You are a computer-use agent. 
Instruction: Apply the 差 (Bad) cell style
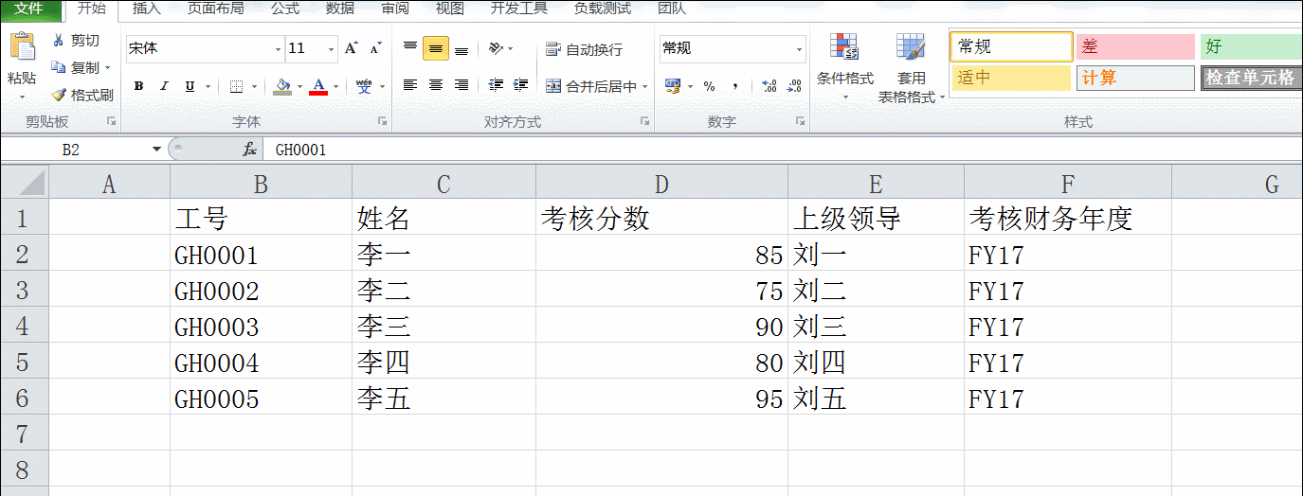[x=1135, y=46]
